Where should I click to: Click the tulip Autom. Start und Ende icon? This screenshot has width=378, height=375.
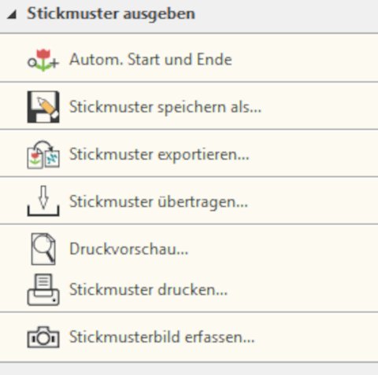43,60
